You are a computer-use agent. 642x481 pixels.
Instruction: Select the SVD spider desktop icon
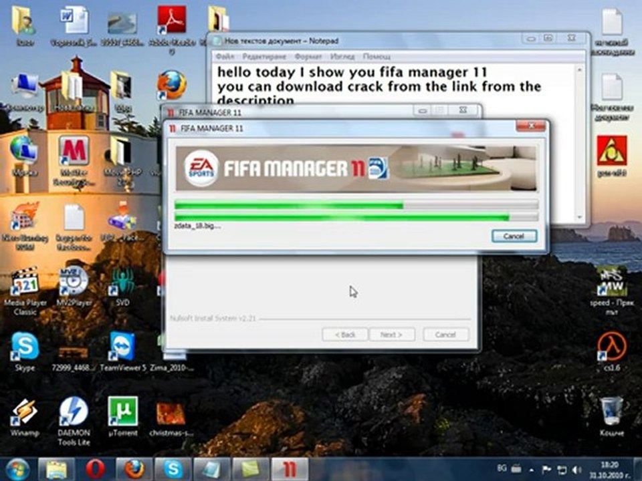123,286
